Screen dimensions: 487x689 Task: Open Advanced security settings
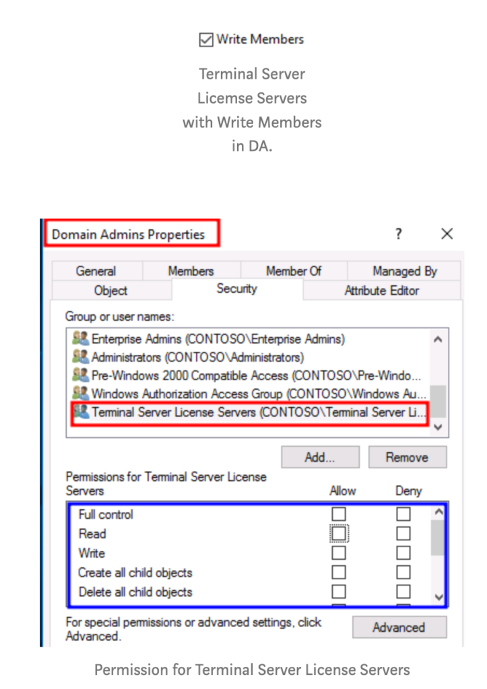(x=399, y=627)
